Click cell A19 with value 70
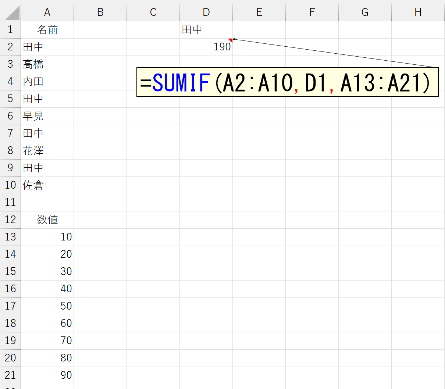Viewport: 445px width, 389px height. (x=47, y=341)
